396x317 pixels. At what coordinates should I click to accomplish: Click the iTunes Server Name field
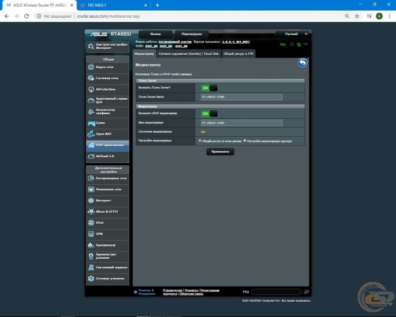241,96
